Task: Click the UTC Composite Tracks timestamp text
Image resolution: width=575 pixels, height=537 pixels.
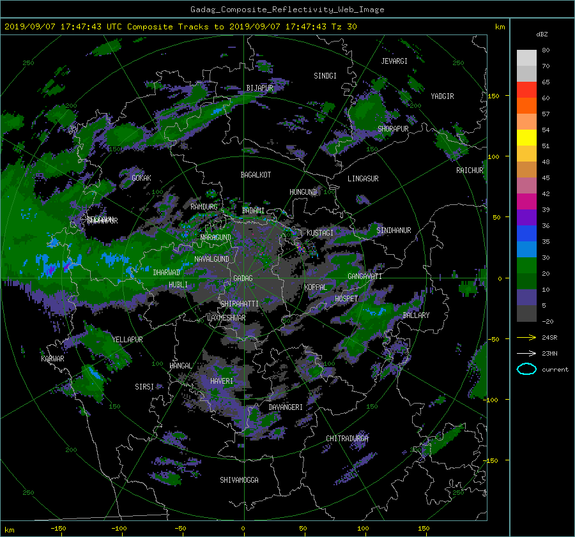Action: (180, 27)
